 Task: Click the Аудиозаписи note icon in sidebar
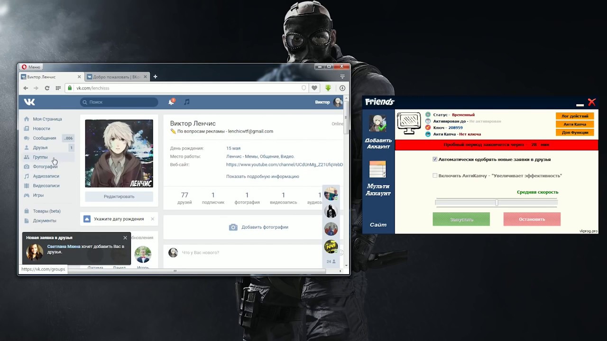(27, 176)
